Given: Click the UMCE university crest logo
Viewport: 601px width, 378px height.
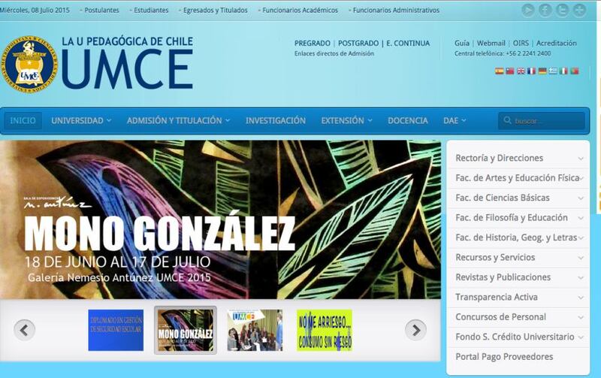Looking at the screenshot, I should click(x=29, y=64).
